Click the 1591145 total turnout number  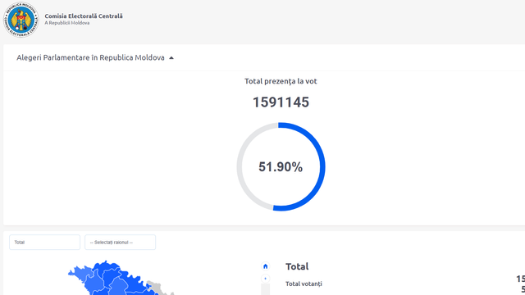click(281, 102)
